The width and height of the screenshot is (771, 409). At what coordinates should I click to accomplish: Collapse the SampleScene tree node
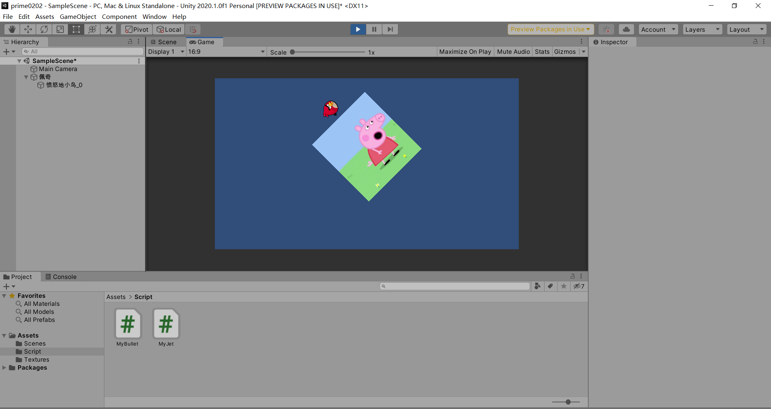pyautogui.click(x=19, y=61)
